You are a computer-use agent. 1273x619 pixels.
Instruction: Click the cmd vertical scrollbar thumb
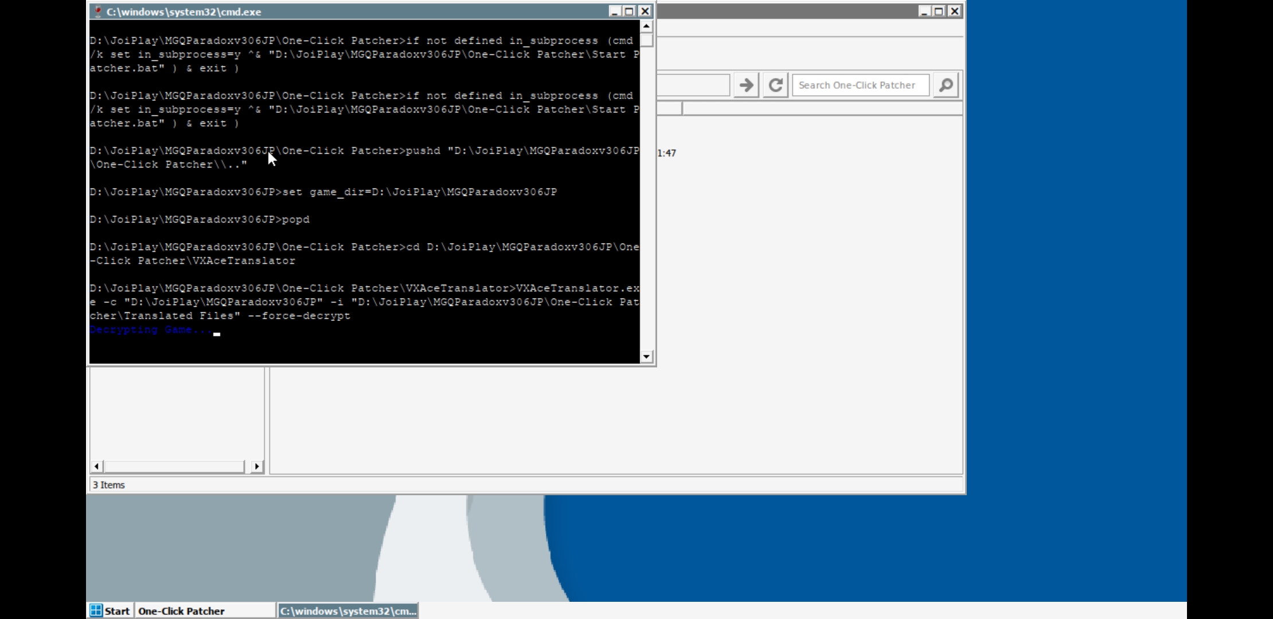tap(646, 40)
